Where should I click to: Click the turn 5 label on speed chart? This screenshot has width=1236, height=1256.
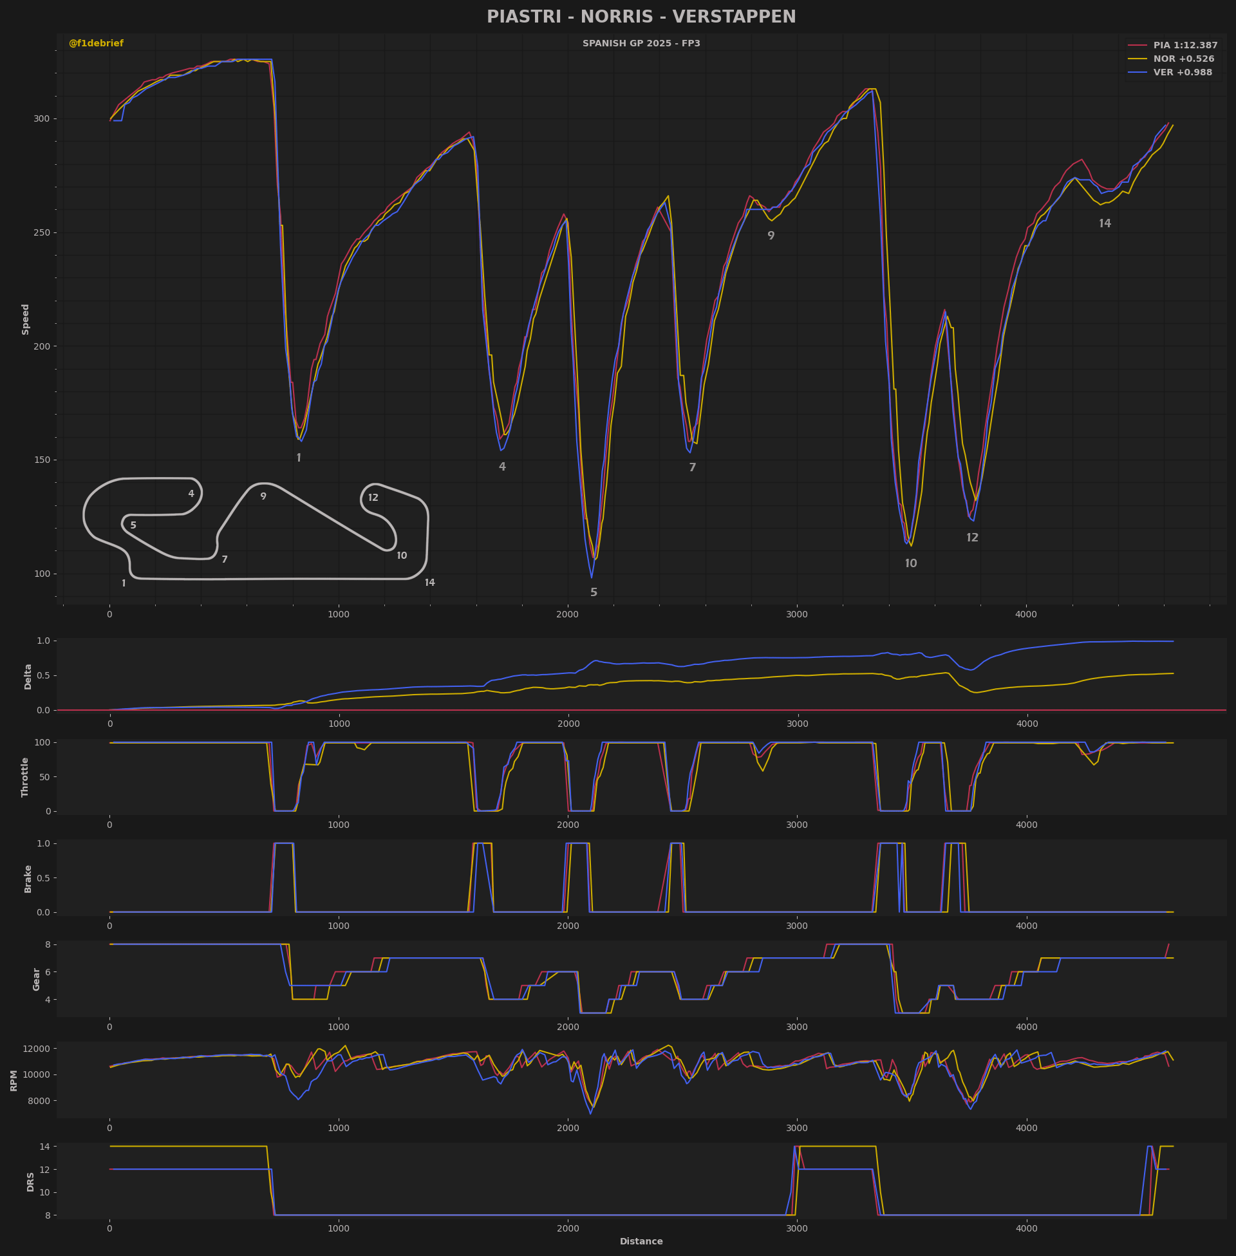tap(594, 593)
